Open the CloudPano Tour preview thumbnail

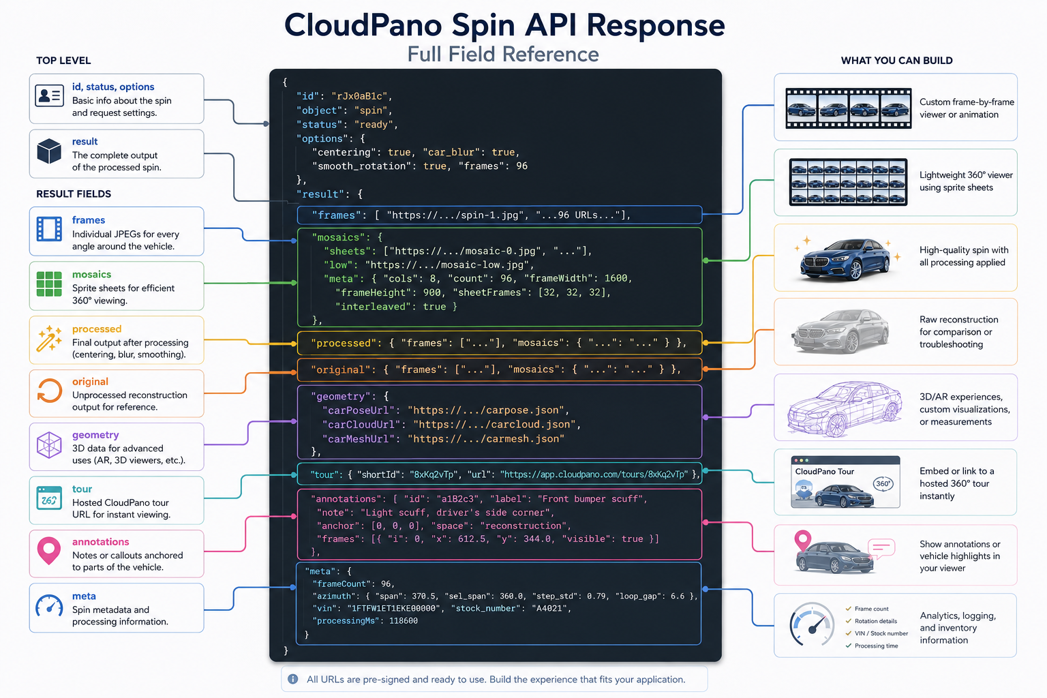[845, 482]
